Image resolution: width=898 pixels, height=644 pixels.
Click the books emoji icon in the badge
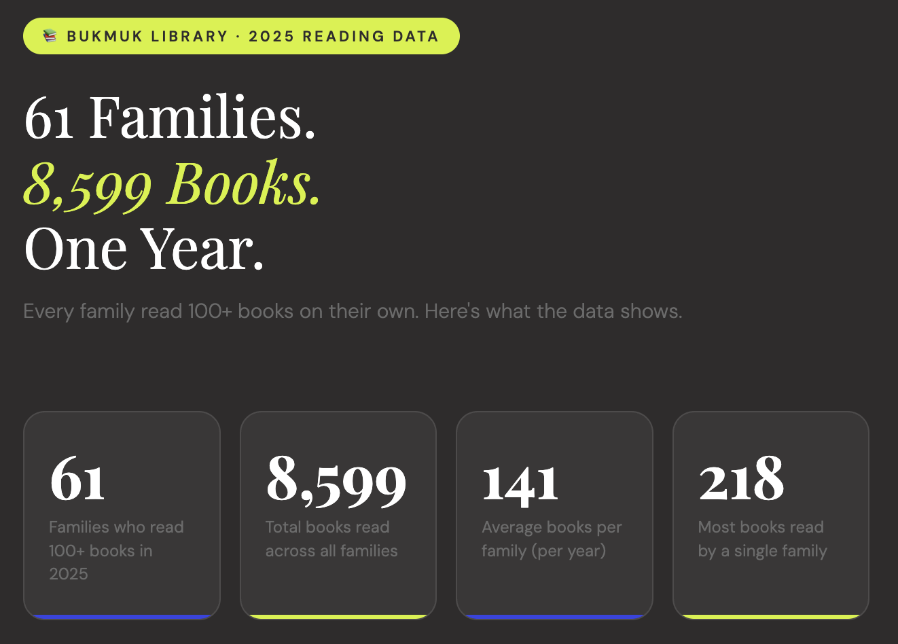(50, 36)
